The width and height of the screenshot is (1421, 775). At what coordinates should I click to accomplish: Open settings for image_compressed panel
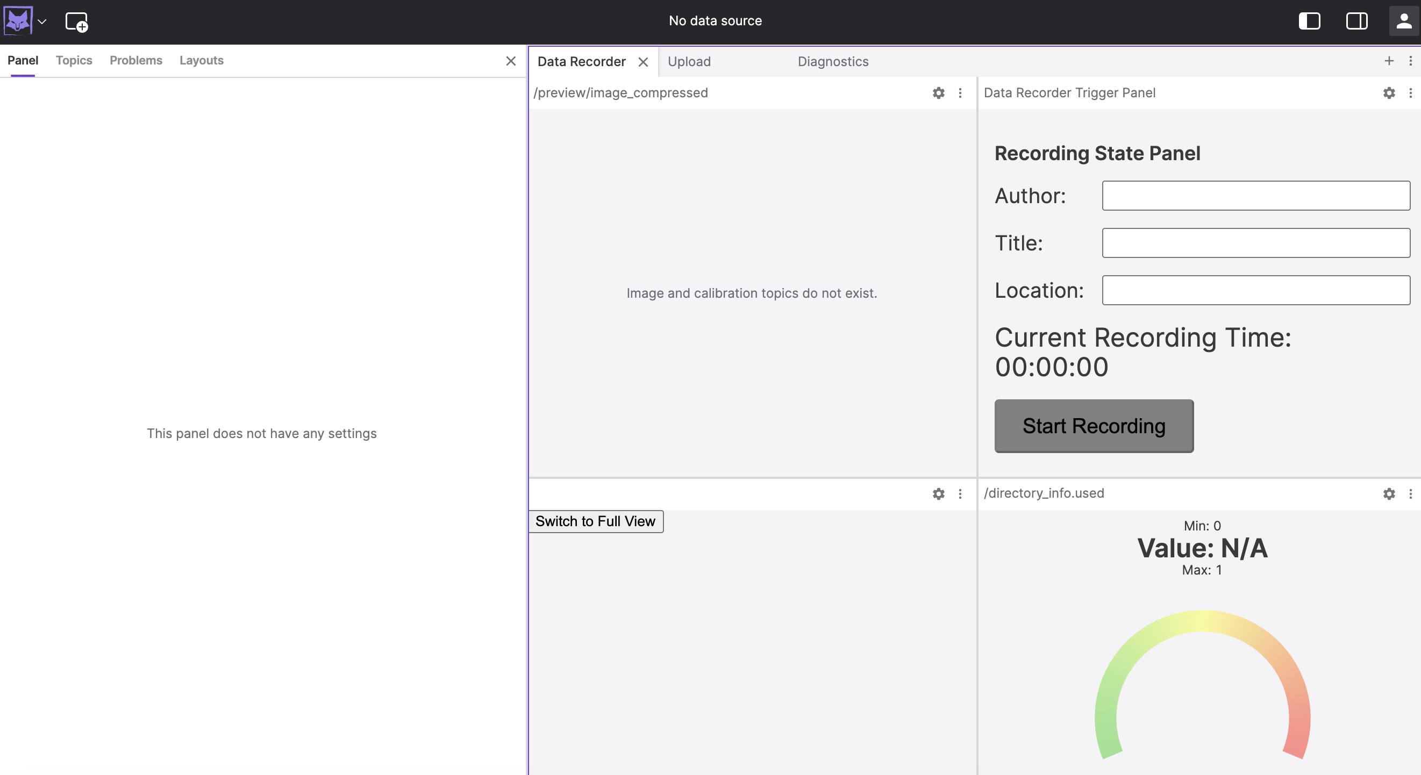pos(938,92)
